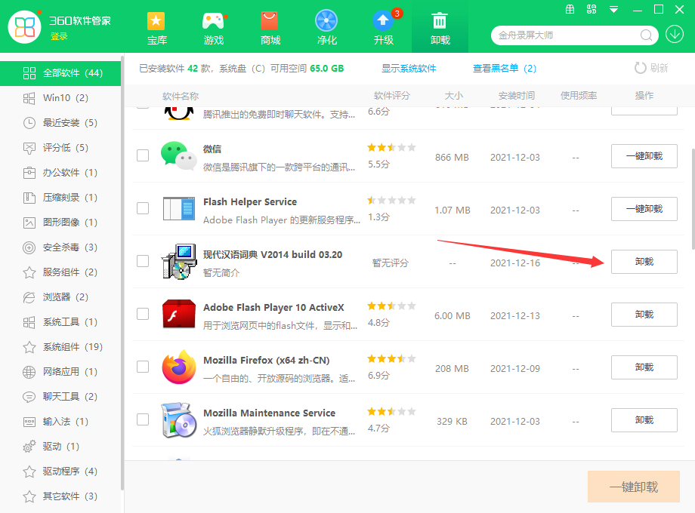The width and height of the screenshot is (695, 513).
Task: Open the 商城 store tab
Action: [270, 29]
